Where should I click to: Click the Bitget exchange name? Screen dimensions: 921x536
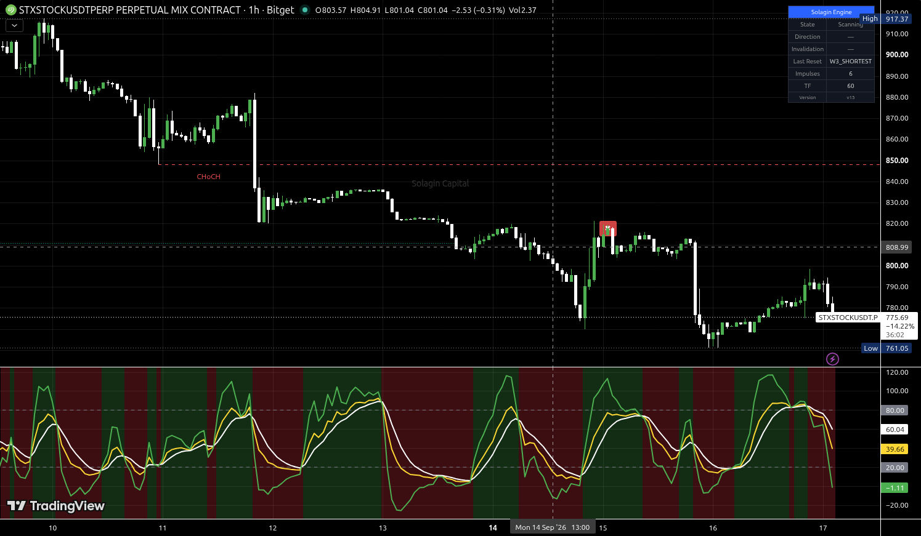coord(280,10)
